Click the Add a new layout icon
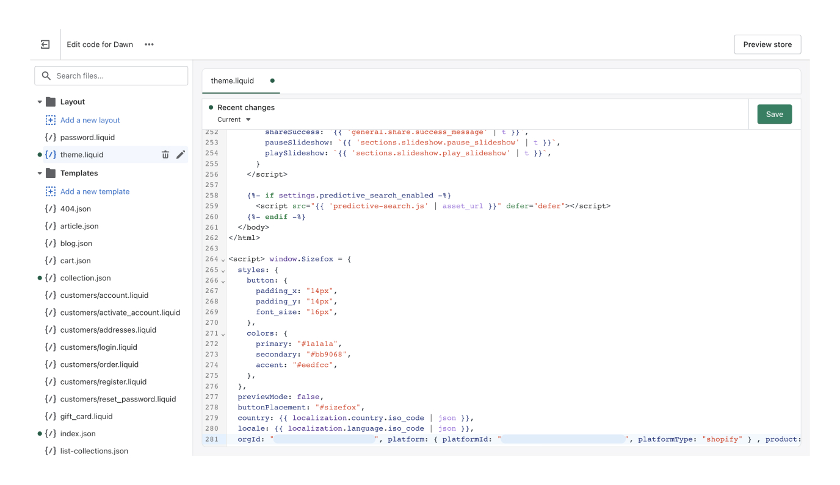840x485 pixels. tap(51, 120)
